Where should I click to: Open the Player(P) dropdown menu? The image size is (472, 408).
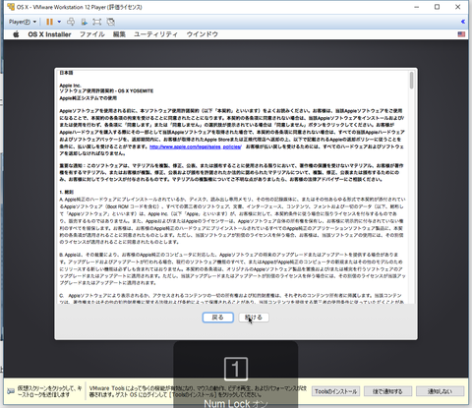coord(23,22)
